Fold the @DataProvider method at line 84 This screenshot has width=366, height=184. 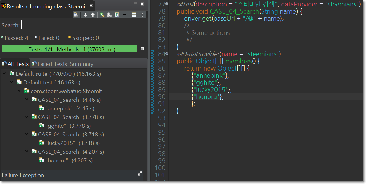167,54
